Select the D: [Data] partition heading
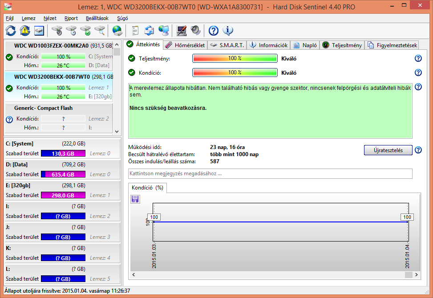The image size is (433, 298). click(16, 165)
